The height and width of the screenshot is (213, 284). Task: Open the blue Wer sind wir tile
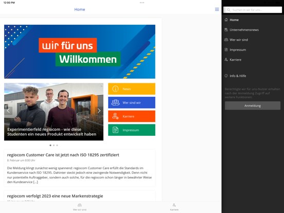coord(132,102)
